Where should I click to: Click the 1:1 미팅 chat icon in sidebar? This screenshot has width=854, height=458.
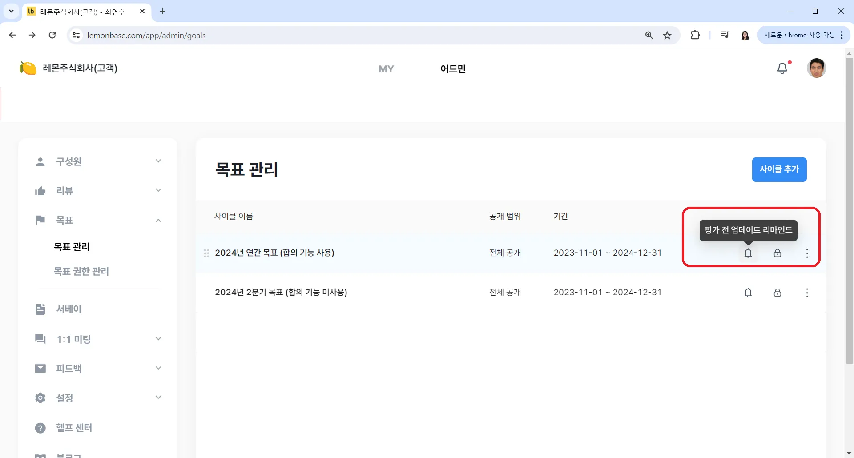(x=40, y=339)
